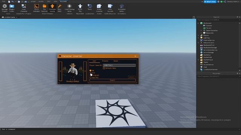Enable the Default Body checkbox
Screen dimensions: 241x135
coord(104,68)
